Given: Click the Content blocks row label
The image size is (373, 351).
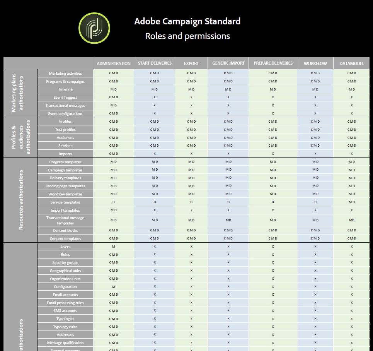Looking at the screenshot, I should (65, 231).
